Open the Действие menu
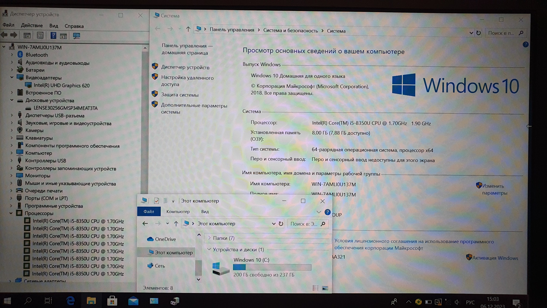The height and width of the screenshot is (308, 547). click(32, 25)
